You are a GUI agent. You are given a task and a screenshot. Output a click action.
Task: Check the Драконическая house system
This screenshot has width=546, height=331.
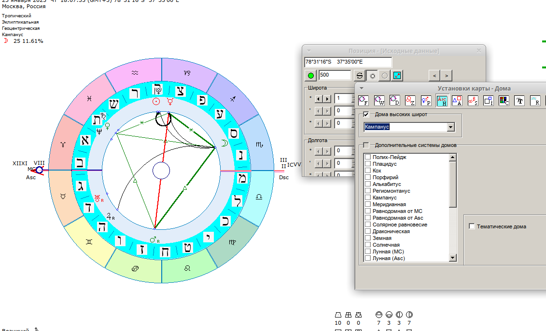tap(368, 231)
